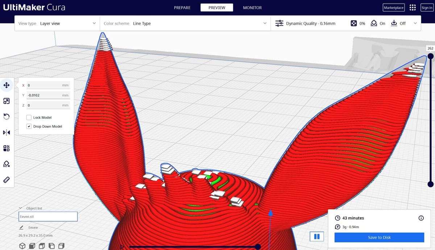435x250 pixels.
Task: Pause the simulation with pause button
Action: [x=317, y=237]
